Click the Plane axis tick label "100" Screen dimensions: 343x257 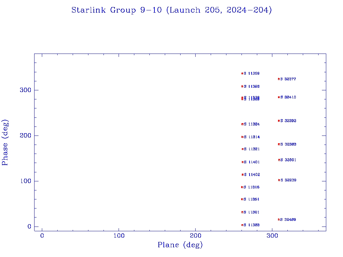119,236
